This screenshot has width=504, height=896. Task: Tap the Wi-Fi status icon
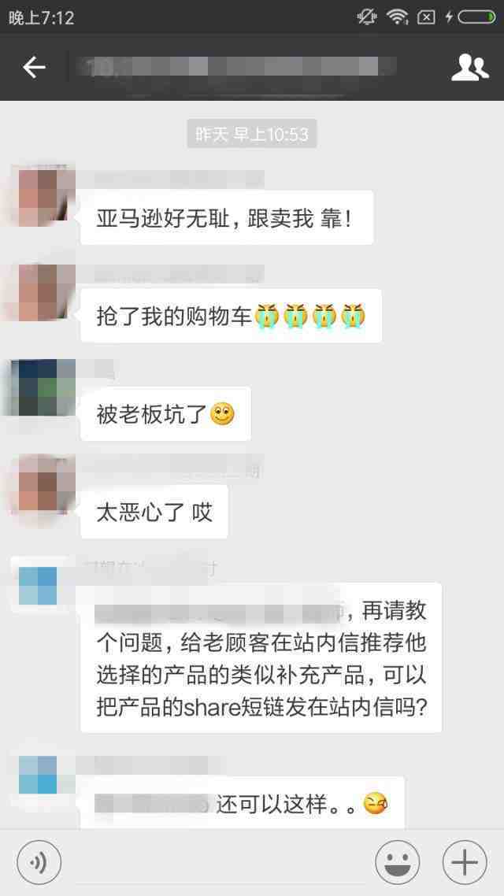click(x=397, y=17)
